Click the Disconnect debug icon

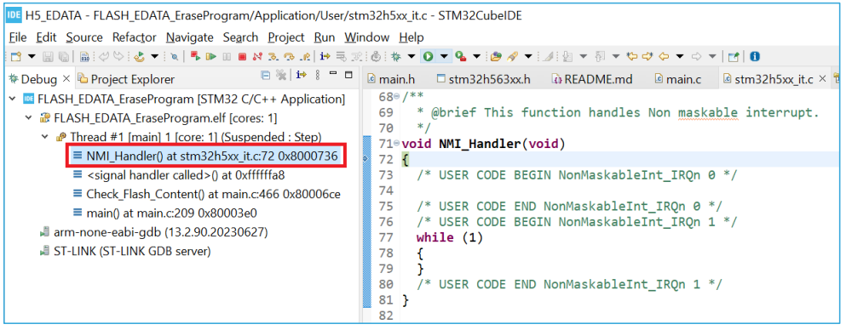[257, 56]
